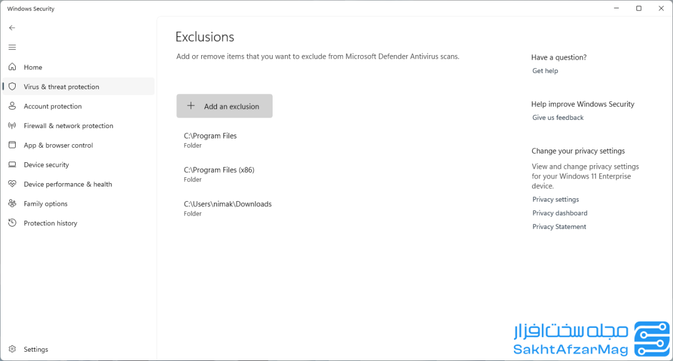Select the C:\Program Files exclusion entry
Viewport: 673px width, 361px height.
click(210, 140)
